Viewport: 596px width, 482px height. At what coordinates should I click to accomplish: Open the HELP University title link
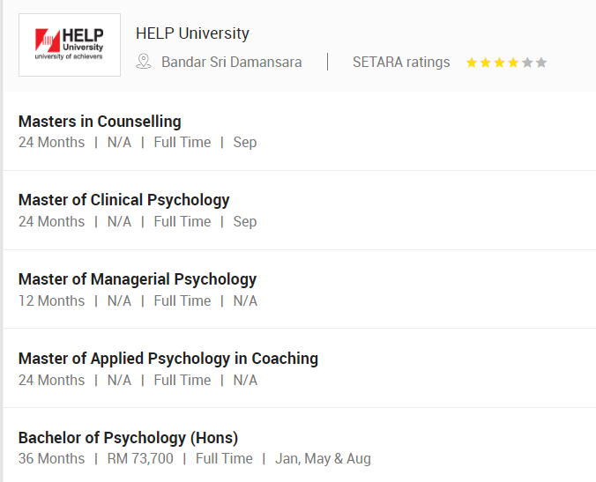pyautogui.click(x=192, y=33)
